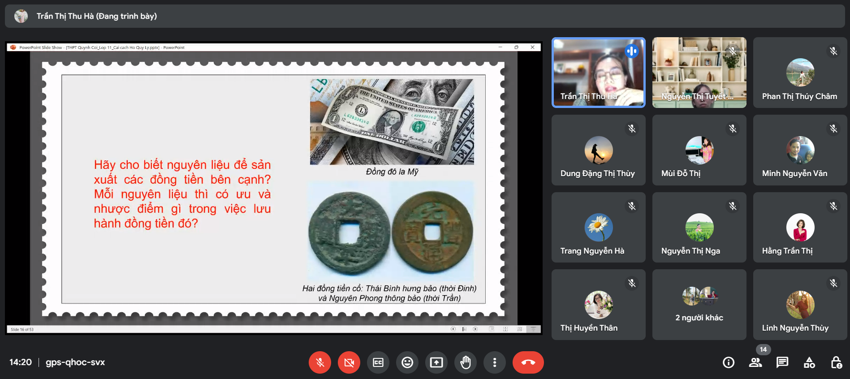Viewport: 850px width, 379px height.
Task: Click the PowerPoint icon in the slide show title bar
Action: pyautogui.click(x=13, y=47)
